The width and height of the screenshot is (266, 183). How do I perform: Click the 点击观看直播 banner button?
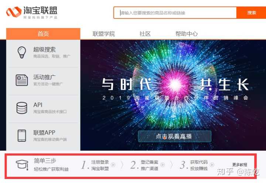(174, 136)
